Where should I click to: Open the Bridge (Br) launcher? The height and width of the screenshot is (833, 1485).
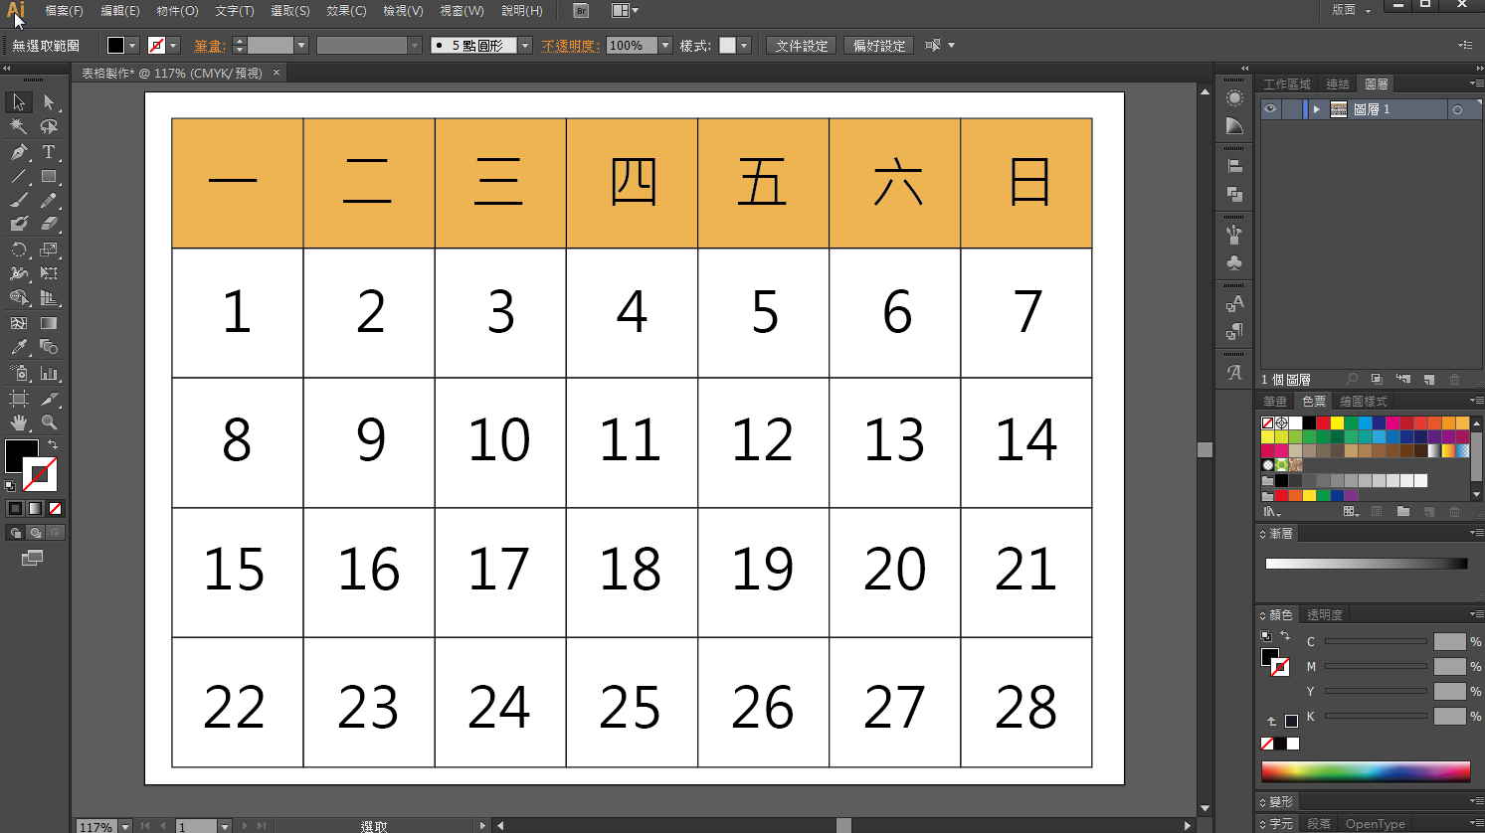click(x=581, y=11)
